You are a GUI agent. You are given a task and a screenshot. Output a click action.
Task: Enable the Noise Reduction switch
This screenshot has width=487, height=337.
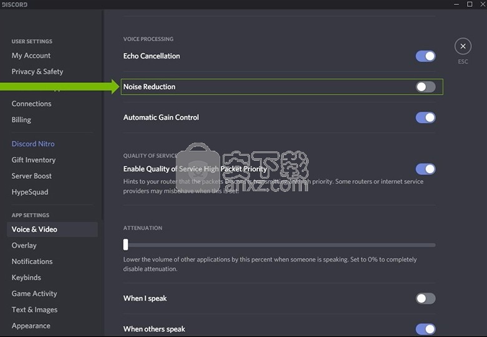425,87
